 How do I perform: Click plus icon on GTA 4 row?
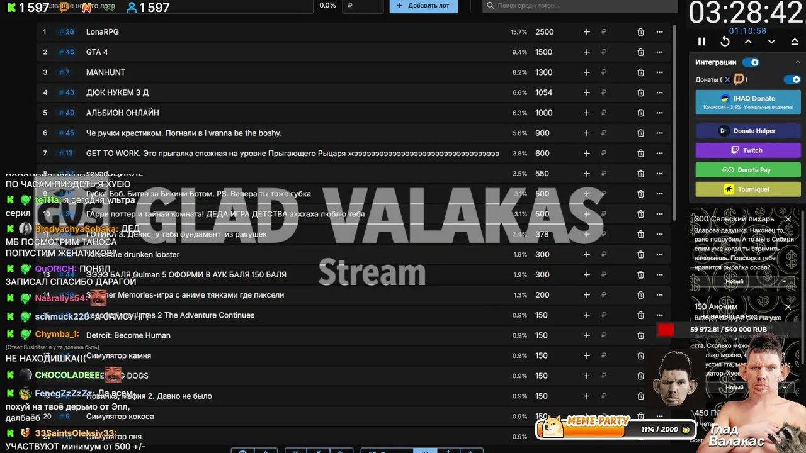point(586,52)
